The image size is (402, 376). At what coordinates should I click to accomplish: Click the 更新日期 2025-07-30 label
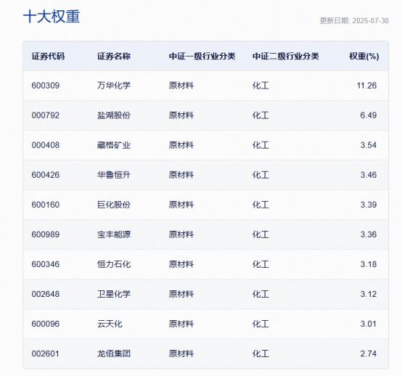pyautogui.click(x=354, y=21)
